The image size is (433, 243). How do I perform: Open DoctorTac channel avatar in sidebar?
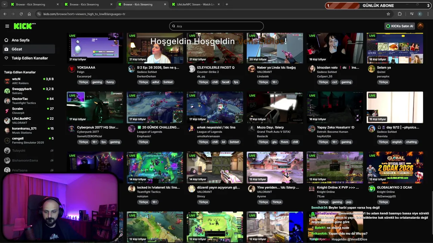(7, 101)
